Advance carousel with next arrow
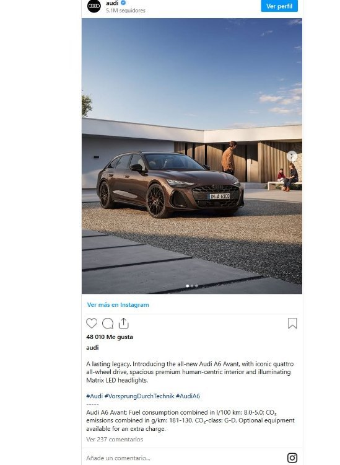The image size is (340, 465). tap(292, 156)
